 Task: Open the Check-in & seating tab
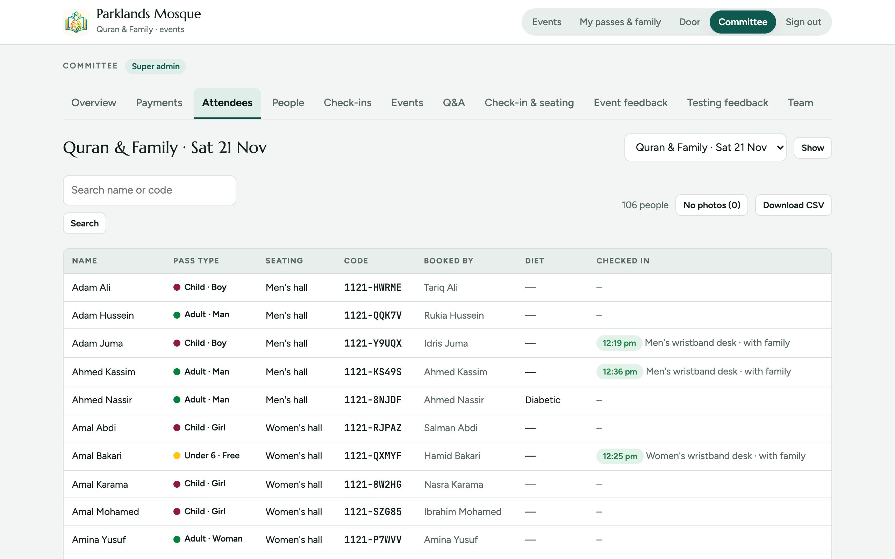point(529,103)
